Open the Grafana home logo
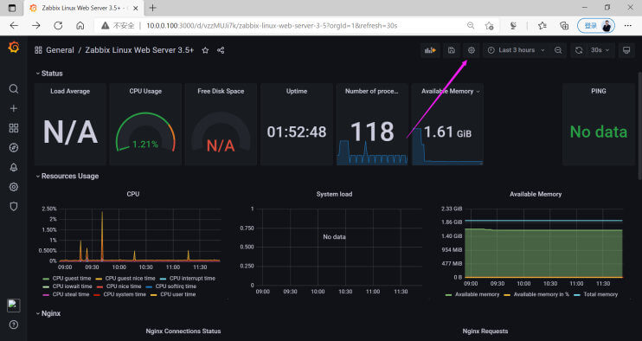The height and width of the screenshot is (341, 642). (14, 48)
